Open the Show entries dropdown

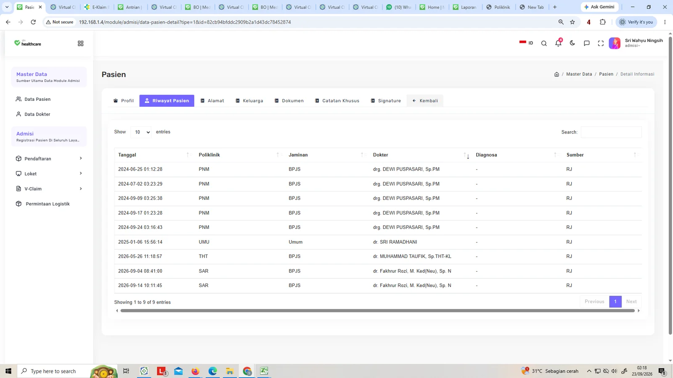coord(140,132)
